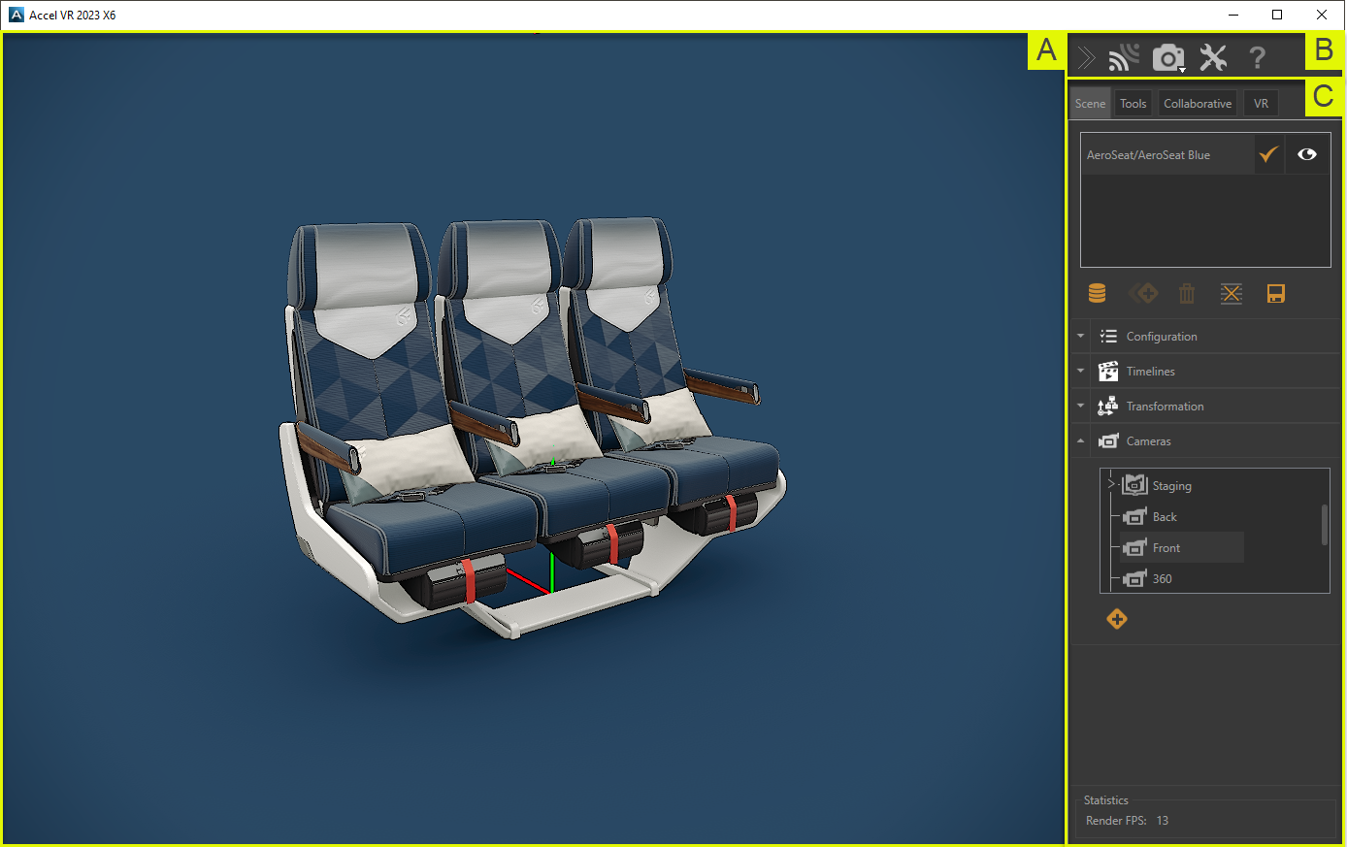Select the Staging camera group
Image resolution: width=1347 pixels, height=847 pixels.
tap(1171, 486)
